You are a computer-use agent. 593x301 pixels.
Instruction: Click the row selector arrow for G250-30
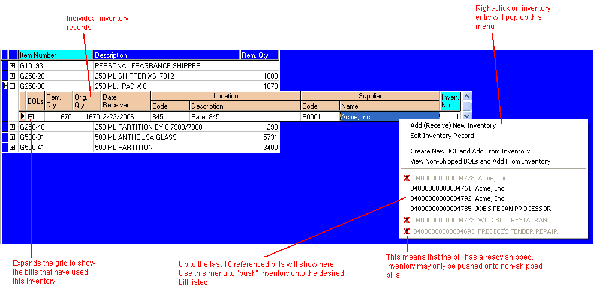5,86
